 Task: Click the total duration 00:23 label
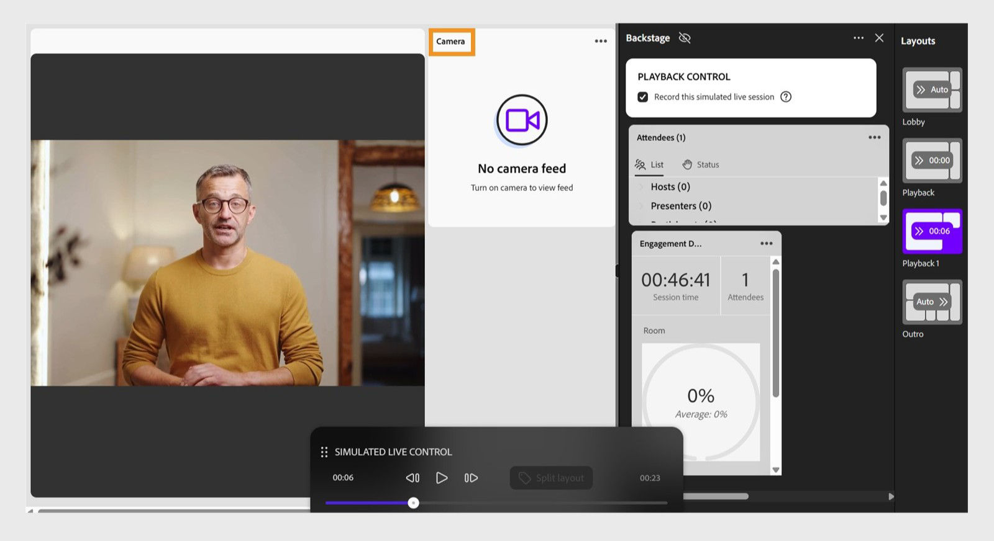(650, 478)
